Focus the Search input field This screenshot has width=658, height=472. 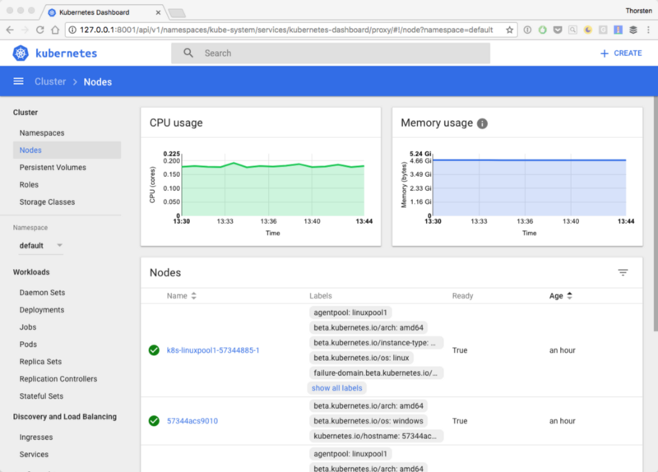click(331, 53)
